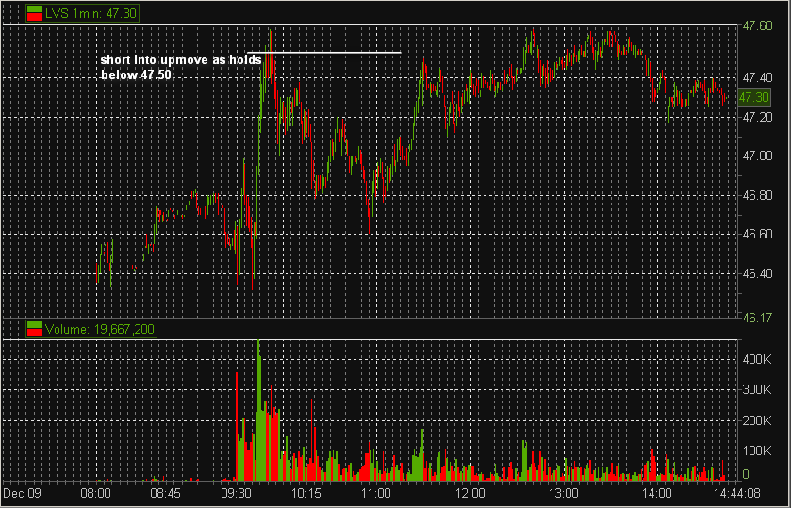
Task: Click the LVS candle color swatch icon
Action: (x=34, y=13)
